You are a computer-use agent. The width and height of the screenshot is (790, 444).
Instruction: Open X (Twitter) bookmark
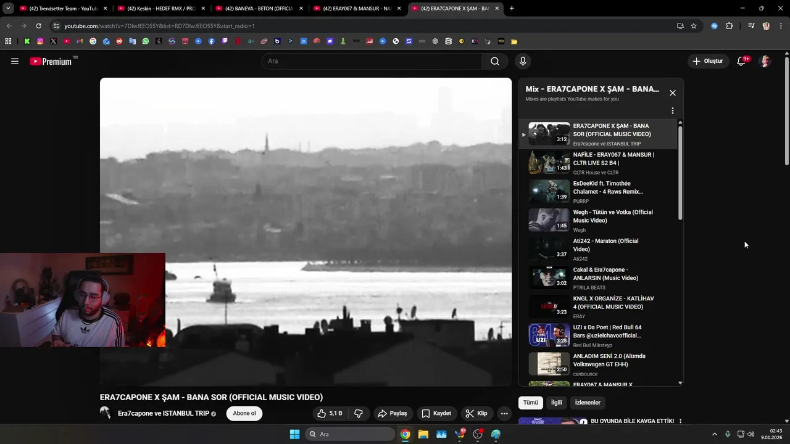54,41
